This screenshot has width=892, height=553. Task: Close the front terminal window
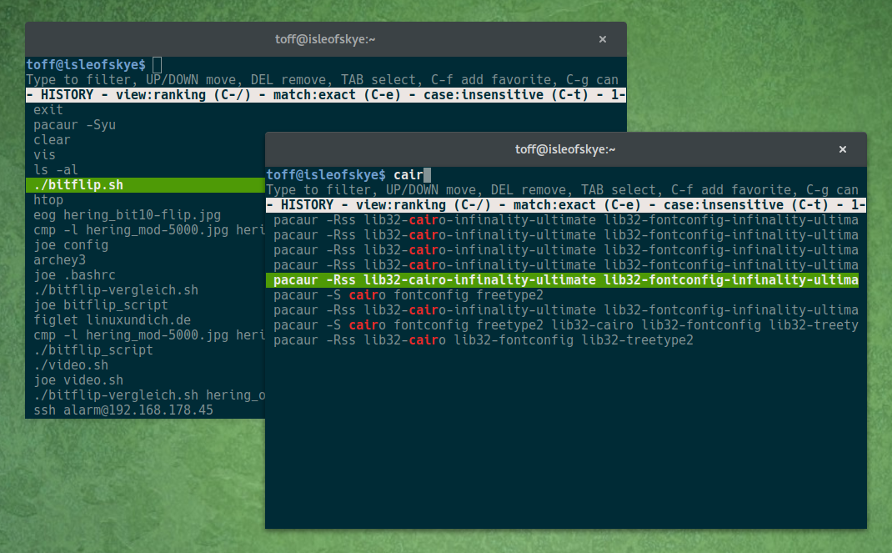[842, 149]
